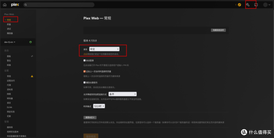The height and width of the screenshot is (138, 274).
Task: Click the 隐藏高级选项 button
Action: coord(218,30)
